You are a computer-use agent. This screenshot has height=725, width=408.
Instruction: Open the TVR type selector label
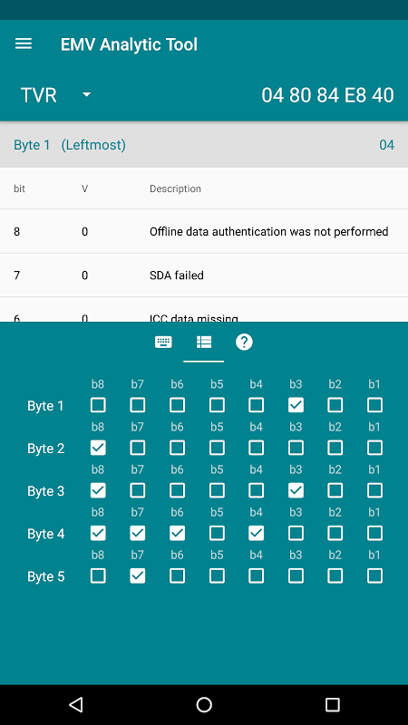39,95
